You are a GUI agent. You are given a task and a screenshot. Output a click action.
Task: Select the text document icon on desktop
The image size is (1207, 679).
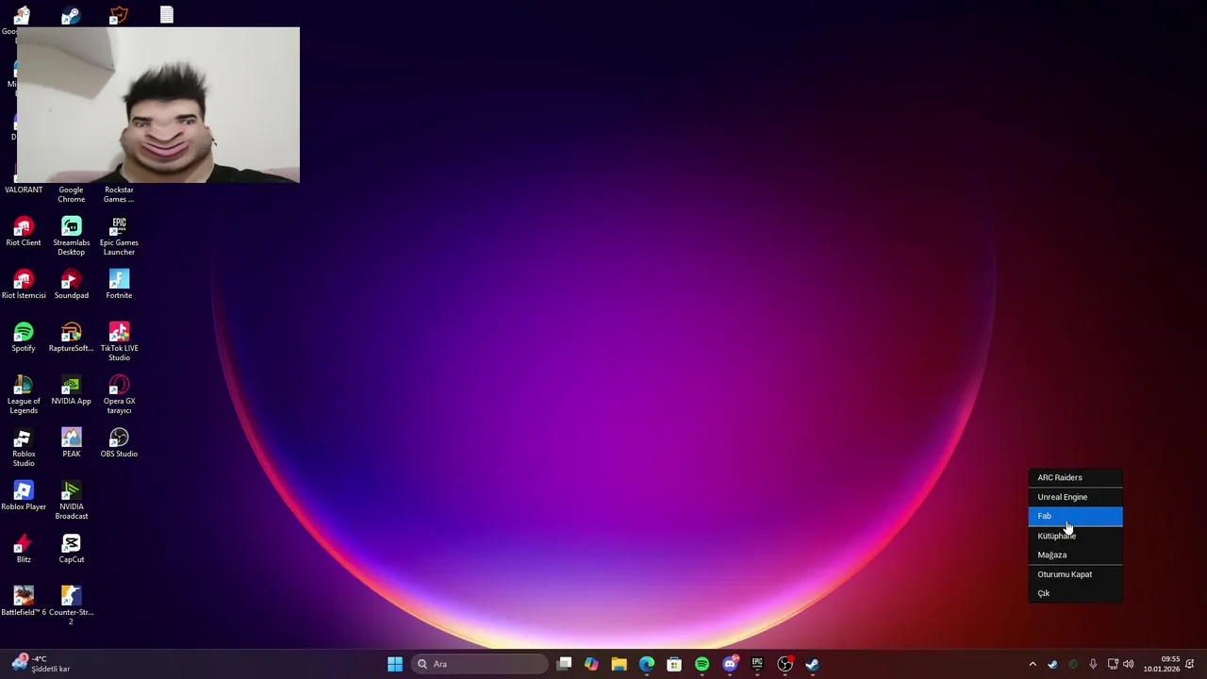pos(166,14)
